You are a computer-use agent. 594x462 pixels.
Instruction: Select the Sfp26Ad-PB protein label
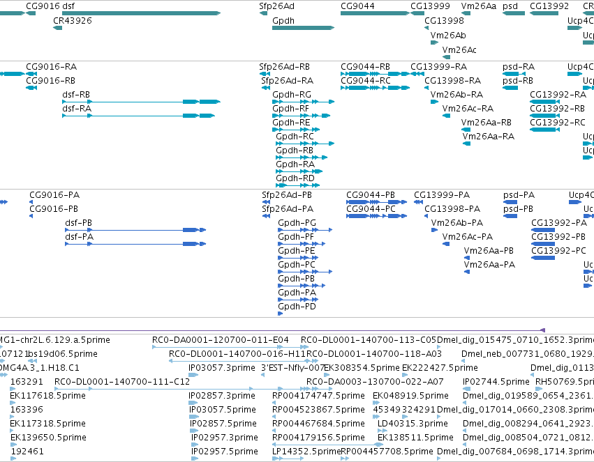tap(287, 194)
